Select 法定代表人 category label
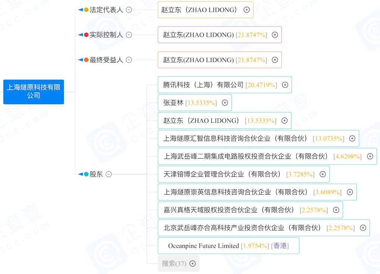Screen dimensions: 380x274 (106, 10)
